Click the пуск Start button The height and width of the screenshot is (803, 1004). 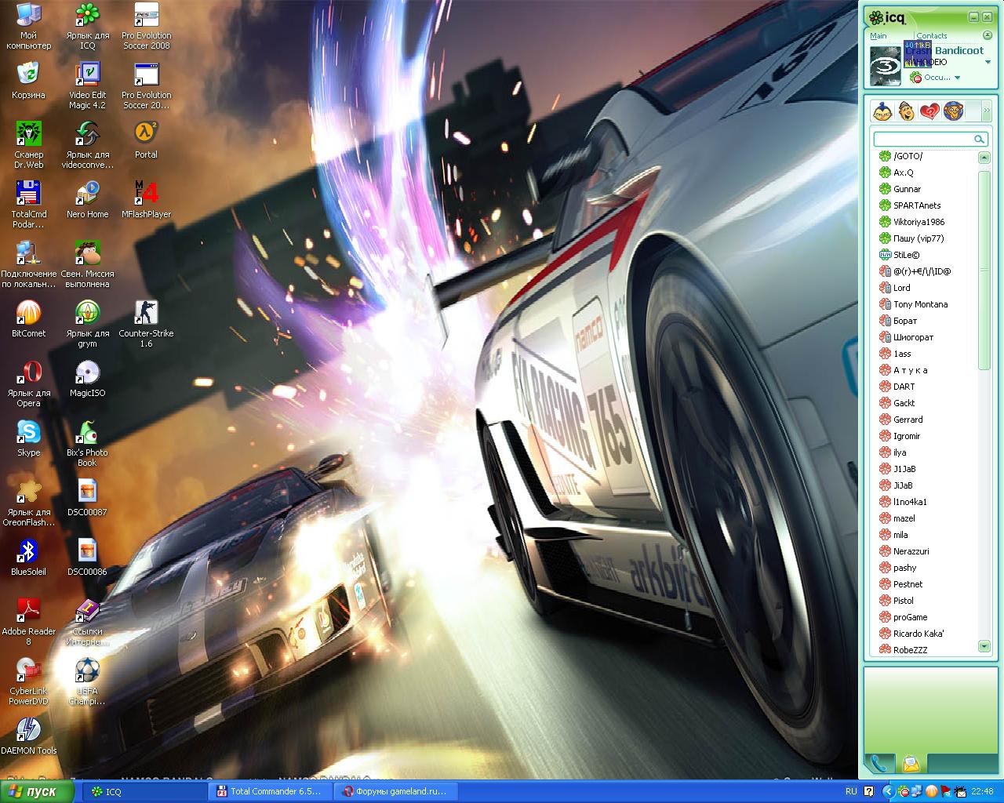point(37,792)
